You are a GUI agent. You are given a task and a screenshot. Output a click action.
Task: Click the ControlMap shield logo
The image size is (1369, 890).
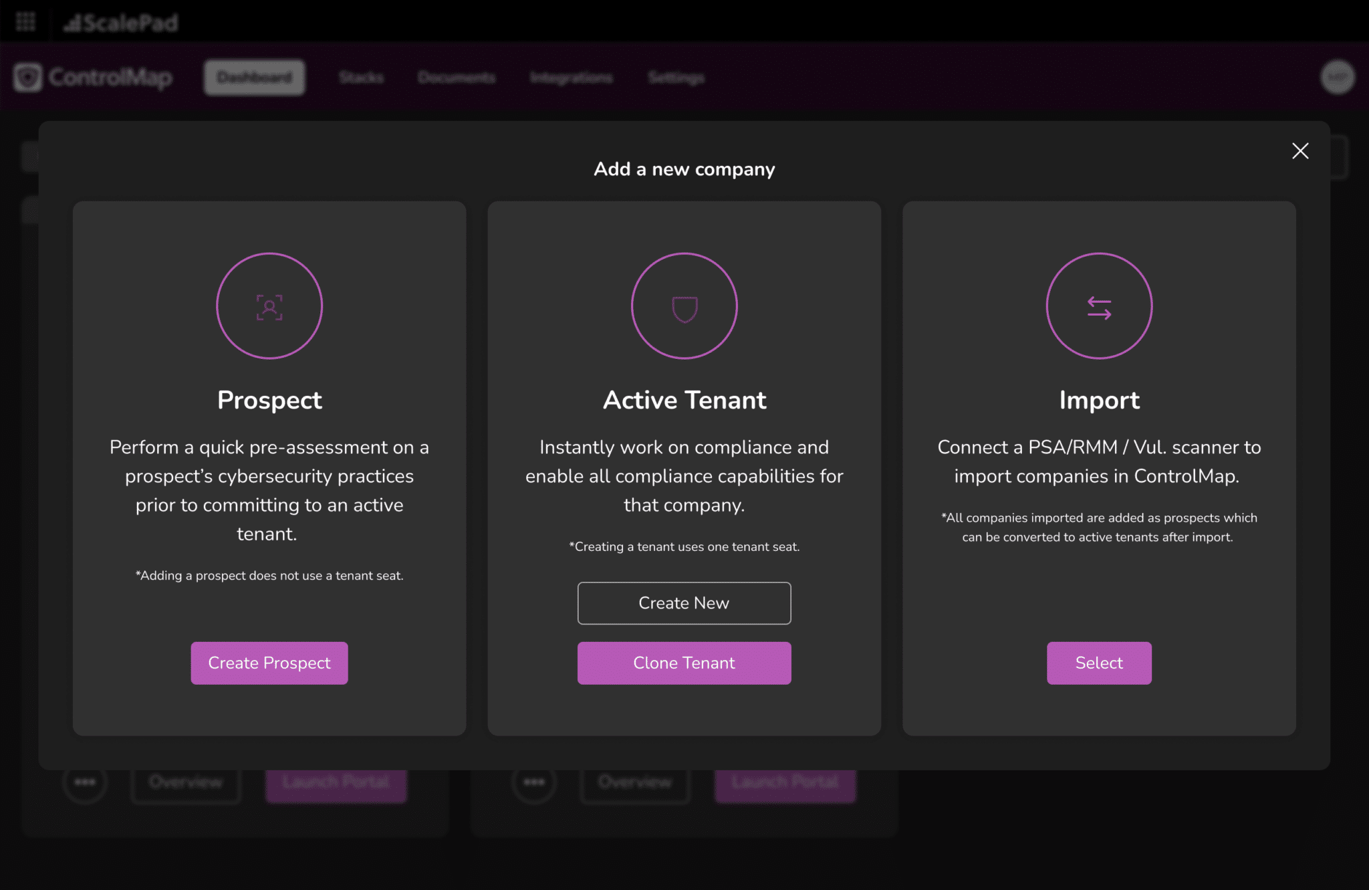[27, 77]
